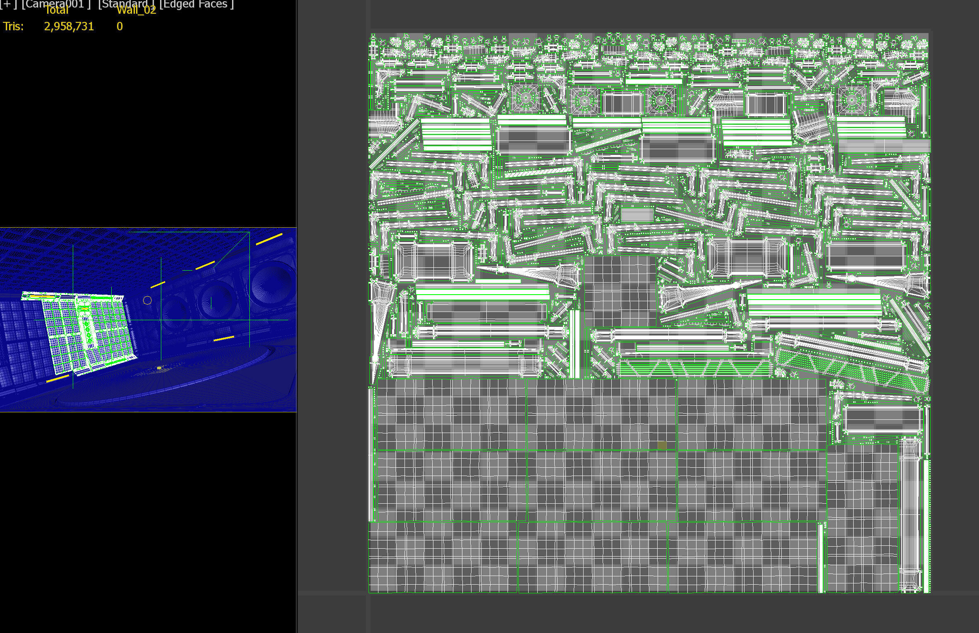The height and width of the screenshot is (633, 979).
Task: Click the small gray rectangular UV shell
Action: (637, 214)
